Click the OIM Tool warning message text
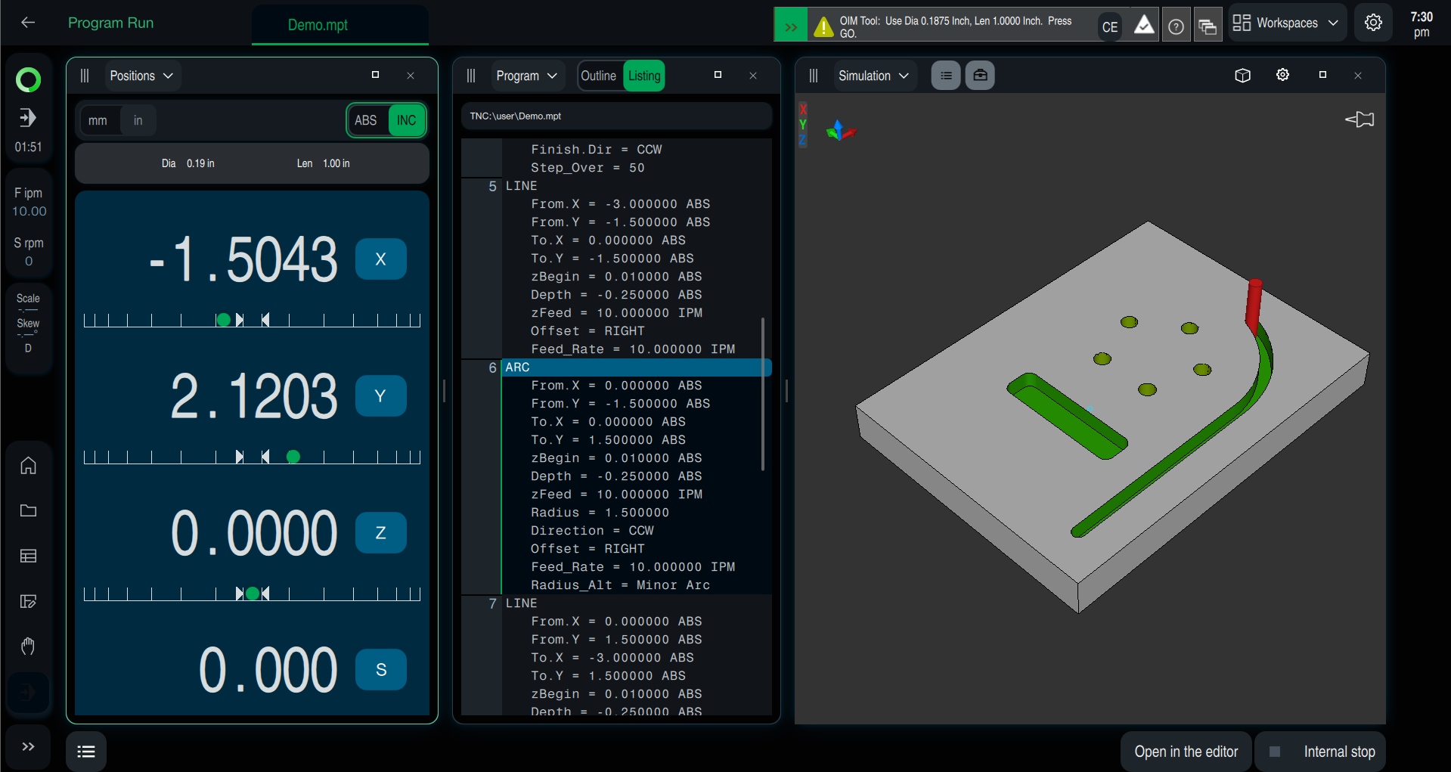Image resolution: width=1451 pixels, height=772 pixels. pyautogui.click(x=956, y=27)
